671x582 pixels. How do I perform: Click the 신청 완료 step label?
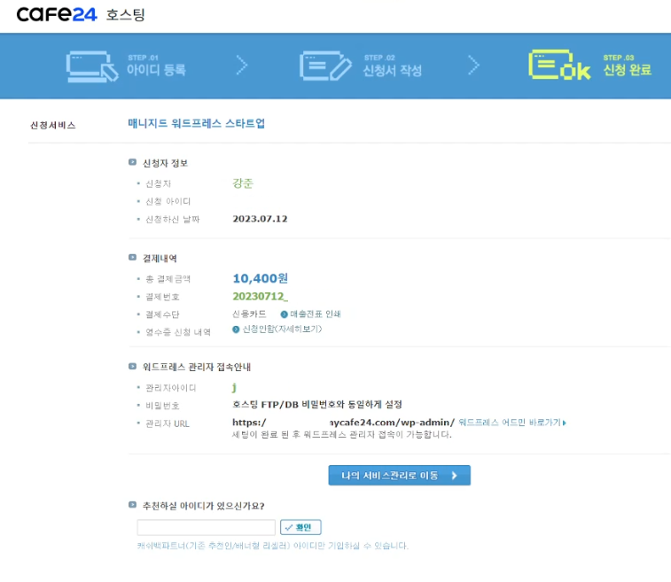pos(628,69)
